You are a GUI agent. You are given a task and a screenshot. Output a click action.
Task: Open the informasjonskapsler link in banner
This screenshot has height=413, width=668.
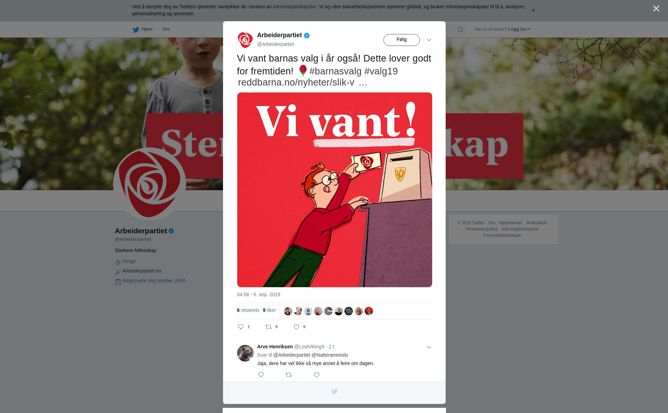[x=294, y=7]
